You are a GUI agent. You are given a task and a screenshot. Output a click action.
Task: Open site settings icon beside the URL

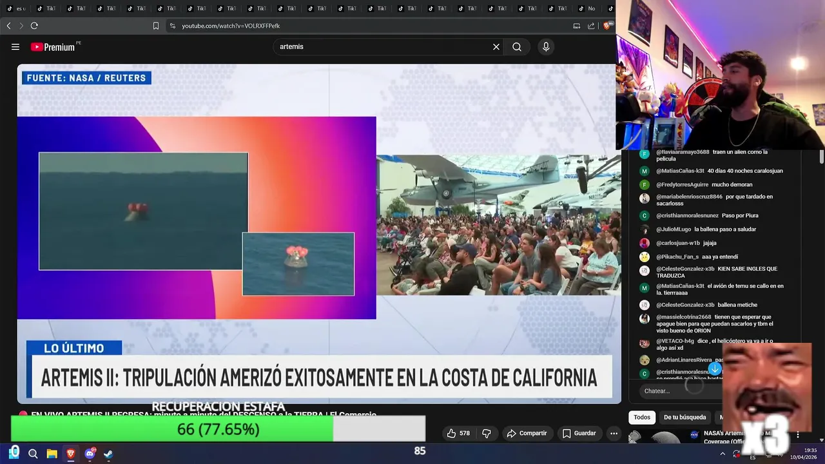click(172, 26)
